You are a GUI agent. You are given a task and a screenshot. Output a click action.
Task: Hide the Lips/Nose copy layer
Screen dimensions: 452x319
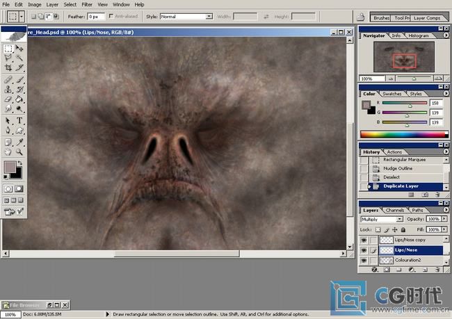pyautogui.click(x=364, y=240)
